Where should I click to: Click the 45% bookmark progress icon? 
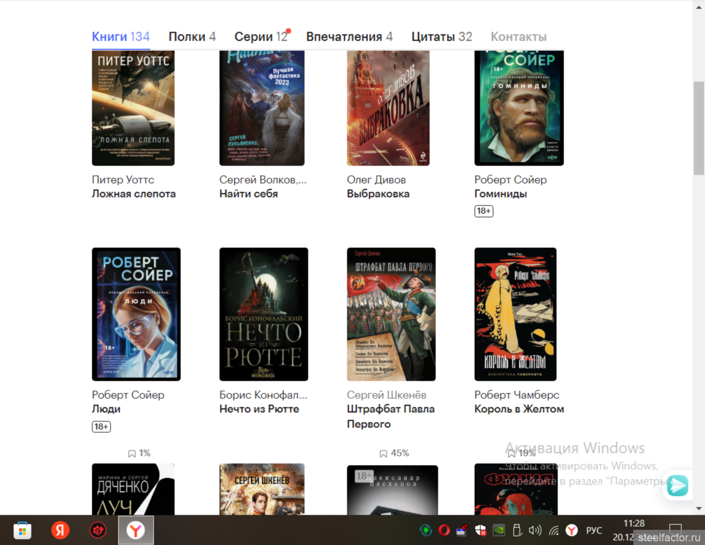pyautogui.click(x=383, y=453)
